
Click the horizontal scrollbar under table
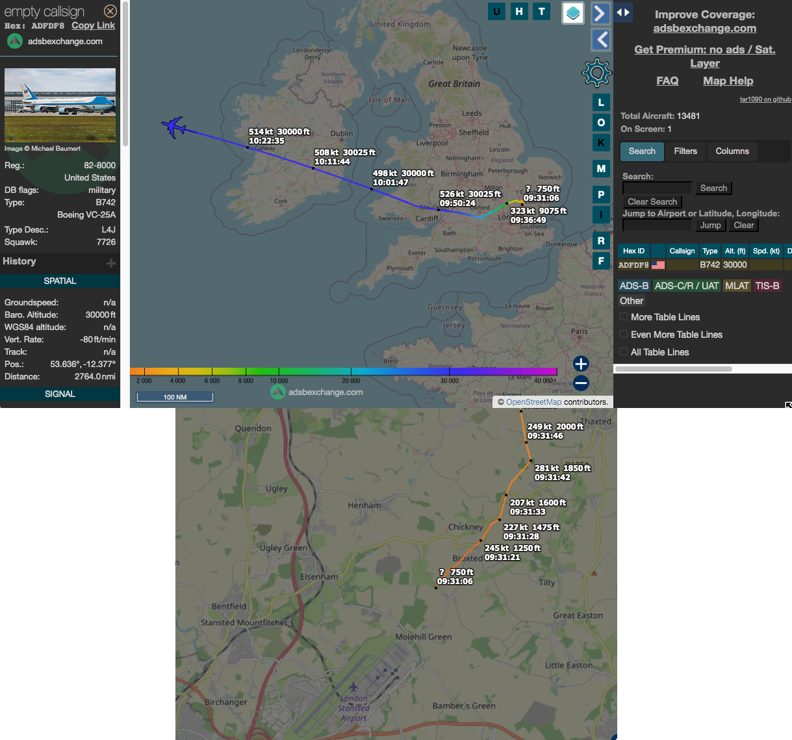[x=674, y=369]
